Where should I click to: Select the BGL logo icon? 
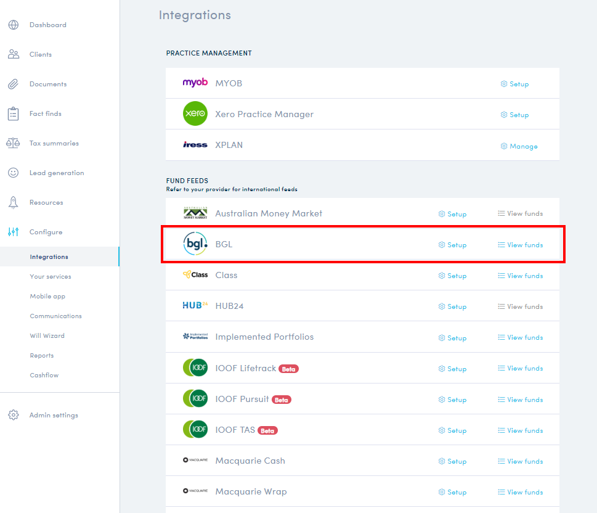(195, 244)
